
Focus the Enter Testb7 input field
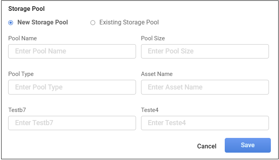[72, 123]
